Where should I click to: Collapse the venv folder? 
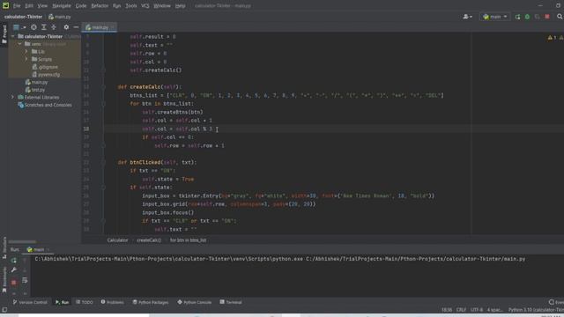19,44
